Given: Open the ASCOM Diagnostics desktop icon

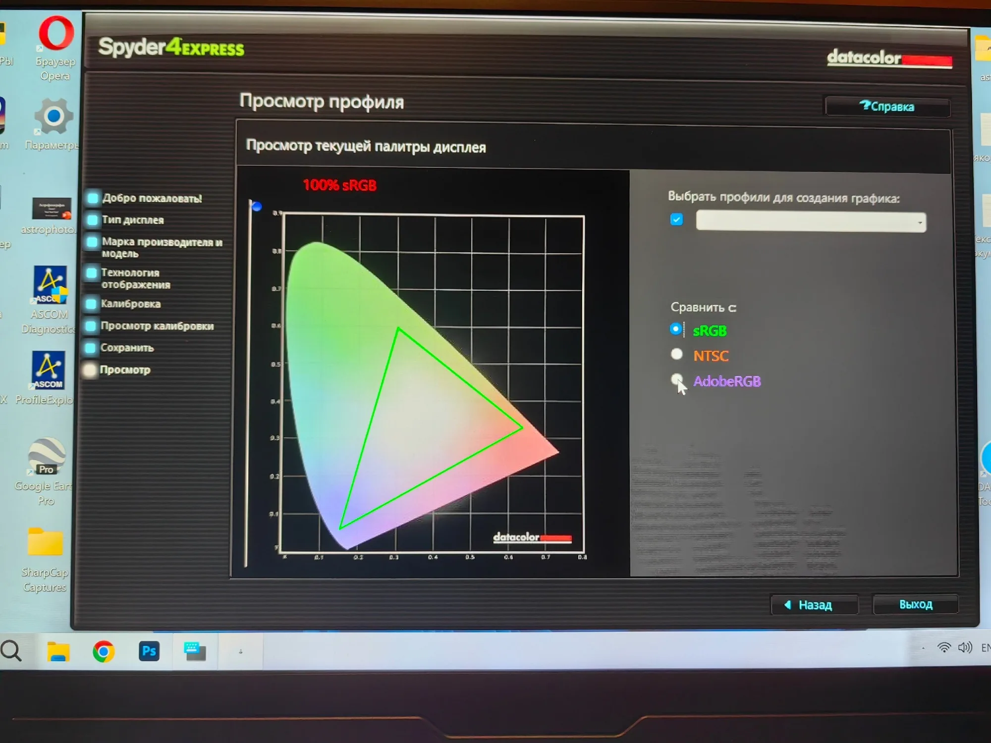Looking at the screenshot, I should [x=50, y=285].
